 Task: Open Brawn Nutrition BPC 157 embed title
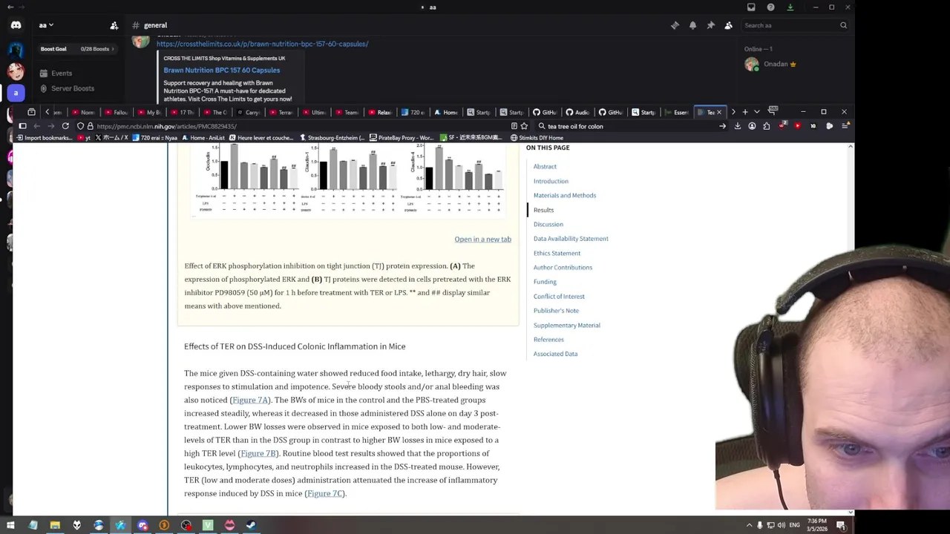221,70
